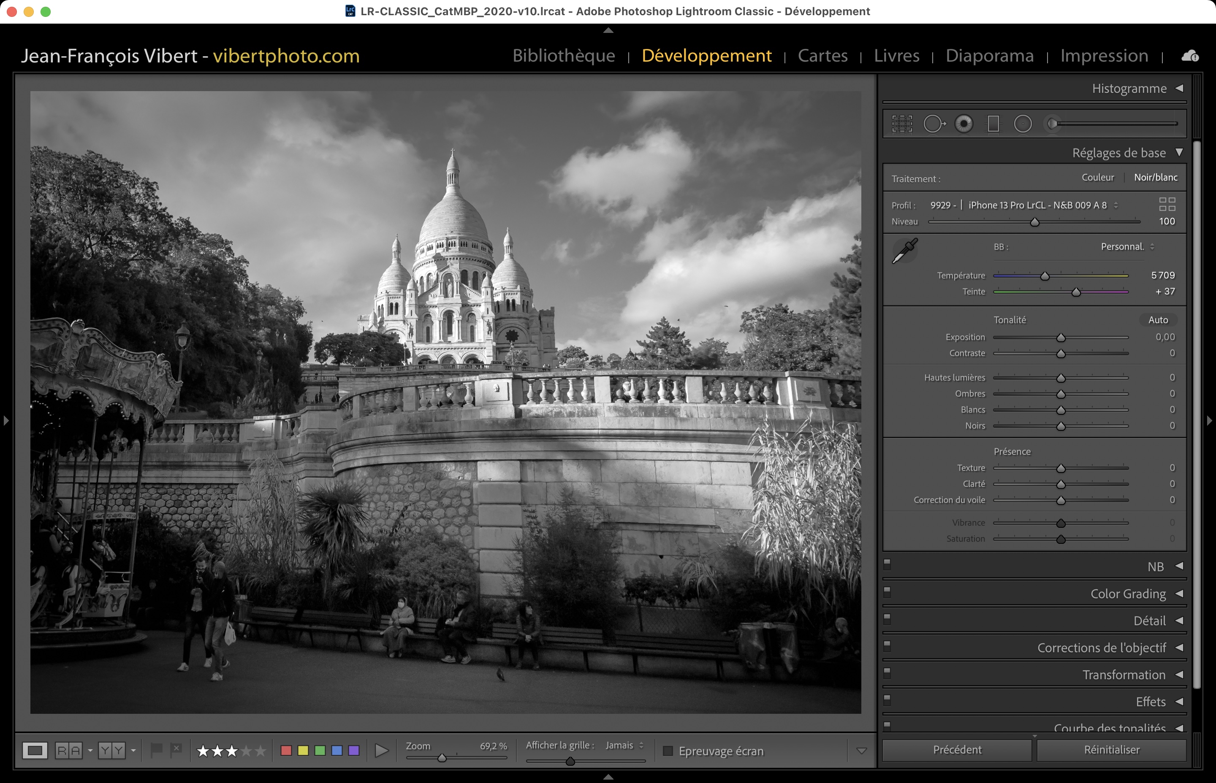This screenshot has height=783, width=1216.
Task: Switch treatment to Couleur
Action: [x=1097, y=178]
